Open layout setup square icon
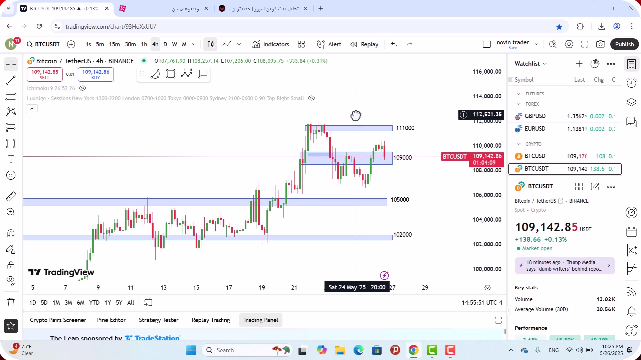641x360 pixels. pos(487,44)
